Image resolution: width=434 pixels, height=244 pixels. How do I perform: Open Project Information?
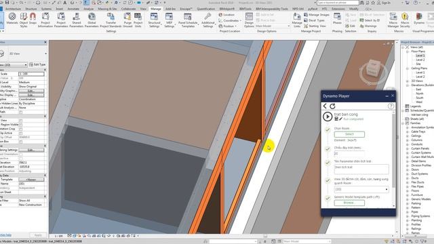45,20
